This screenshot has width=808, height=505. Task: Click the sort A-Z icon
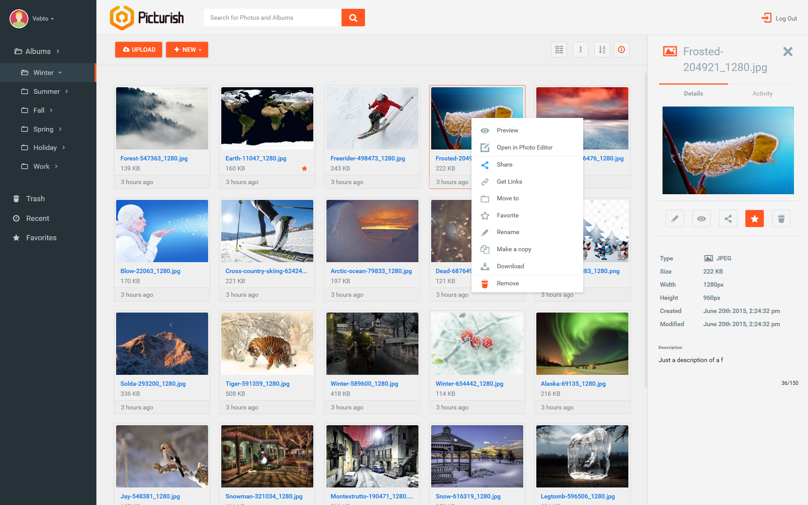pos(602,50)
